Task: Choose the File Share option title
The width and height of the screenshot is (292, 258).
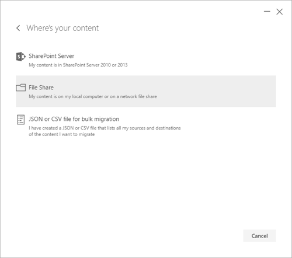Action: (x=41, y=88)
